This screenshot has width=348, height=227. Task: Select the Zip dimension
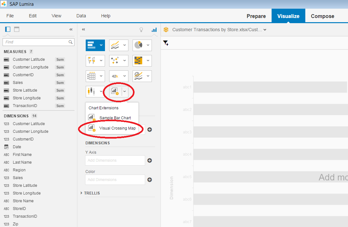(15, 224)
